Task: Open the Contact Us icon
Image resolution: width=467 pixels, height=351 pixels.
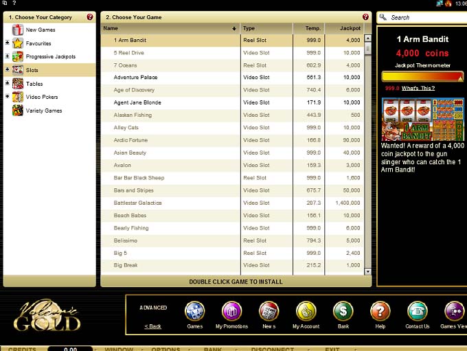Action: click(417, 312)
